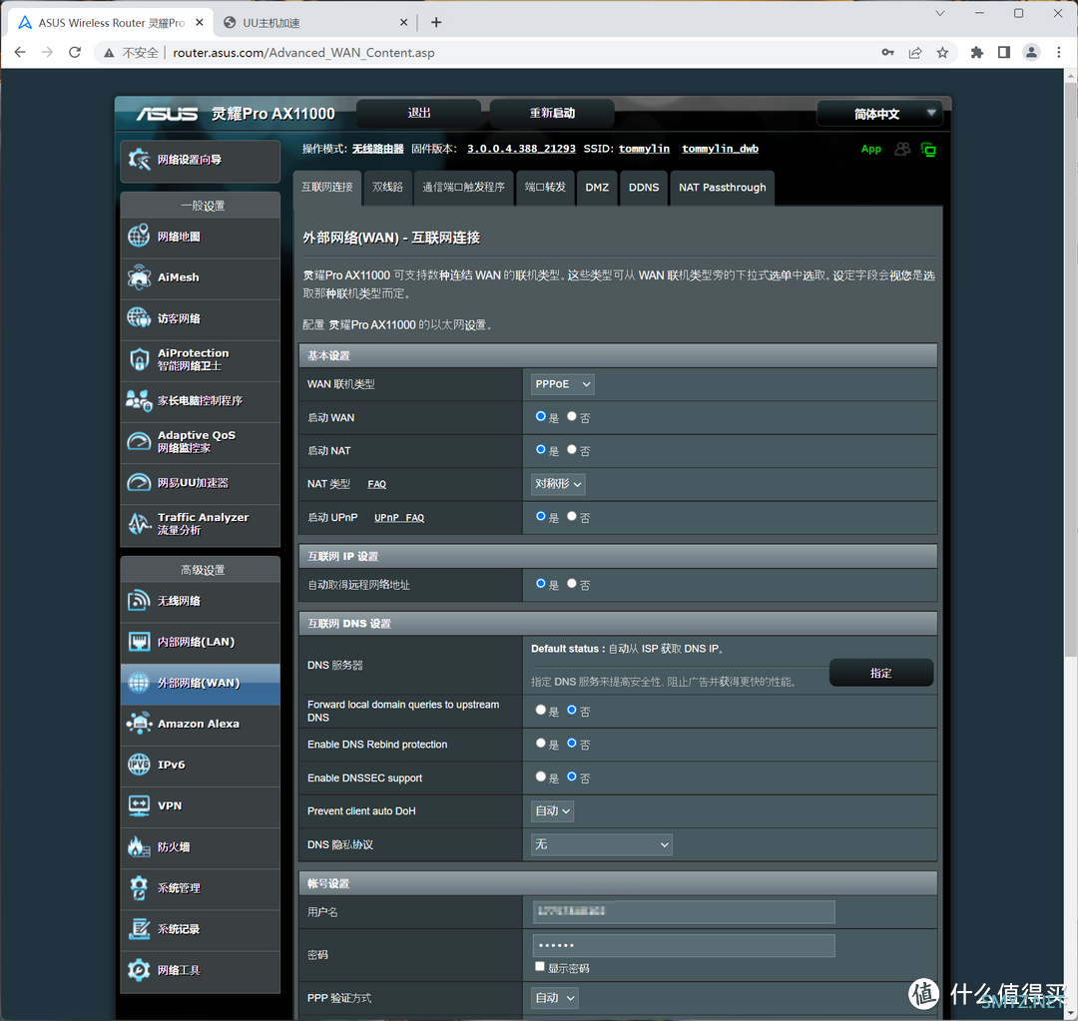This screenshot has height=1021, width=1078.
Task: Click the 重新启动 reboot button
Action: point(552,113)
